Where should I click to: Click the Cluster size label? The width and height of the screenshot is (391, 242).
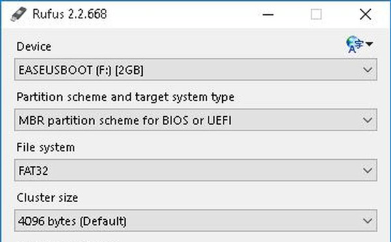48,198
